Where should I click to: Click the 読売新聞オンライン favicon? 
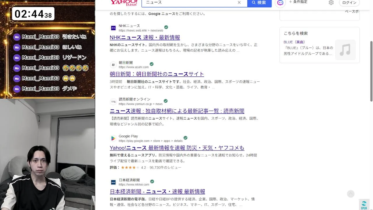tap(113, 101)
